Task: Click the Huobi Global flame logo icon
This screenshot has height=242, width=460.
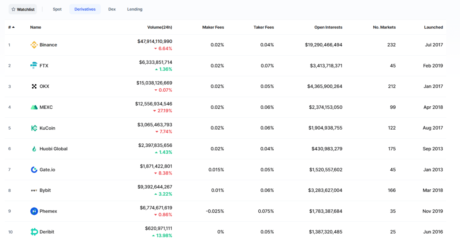Action: click(x=34, y=149)
